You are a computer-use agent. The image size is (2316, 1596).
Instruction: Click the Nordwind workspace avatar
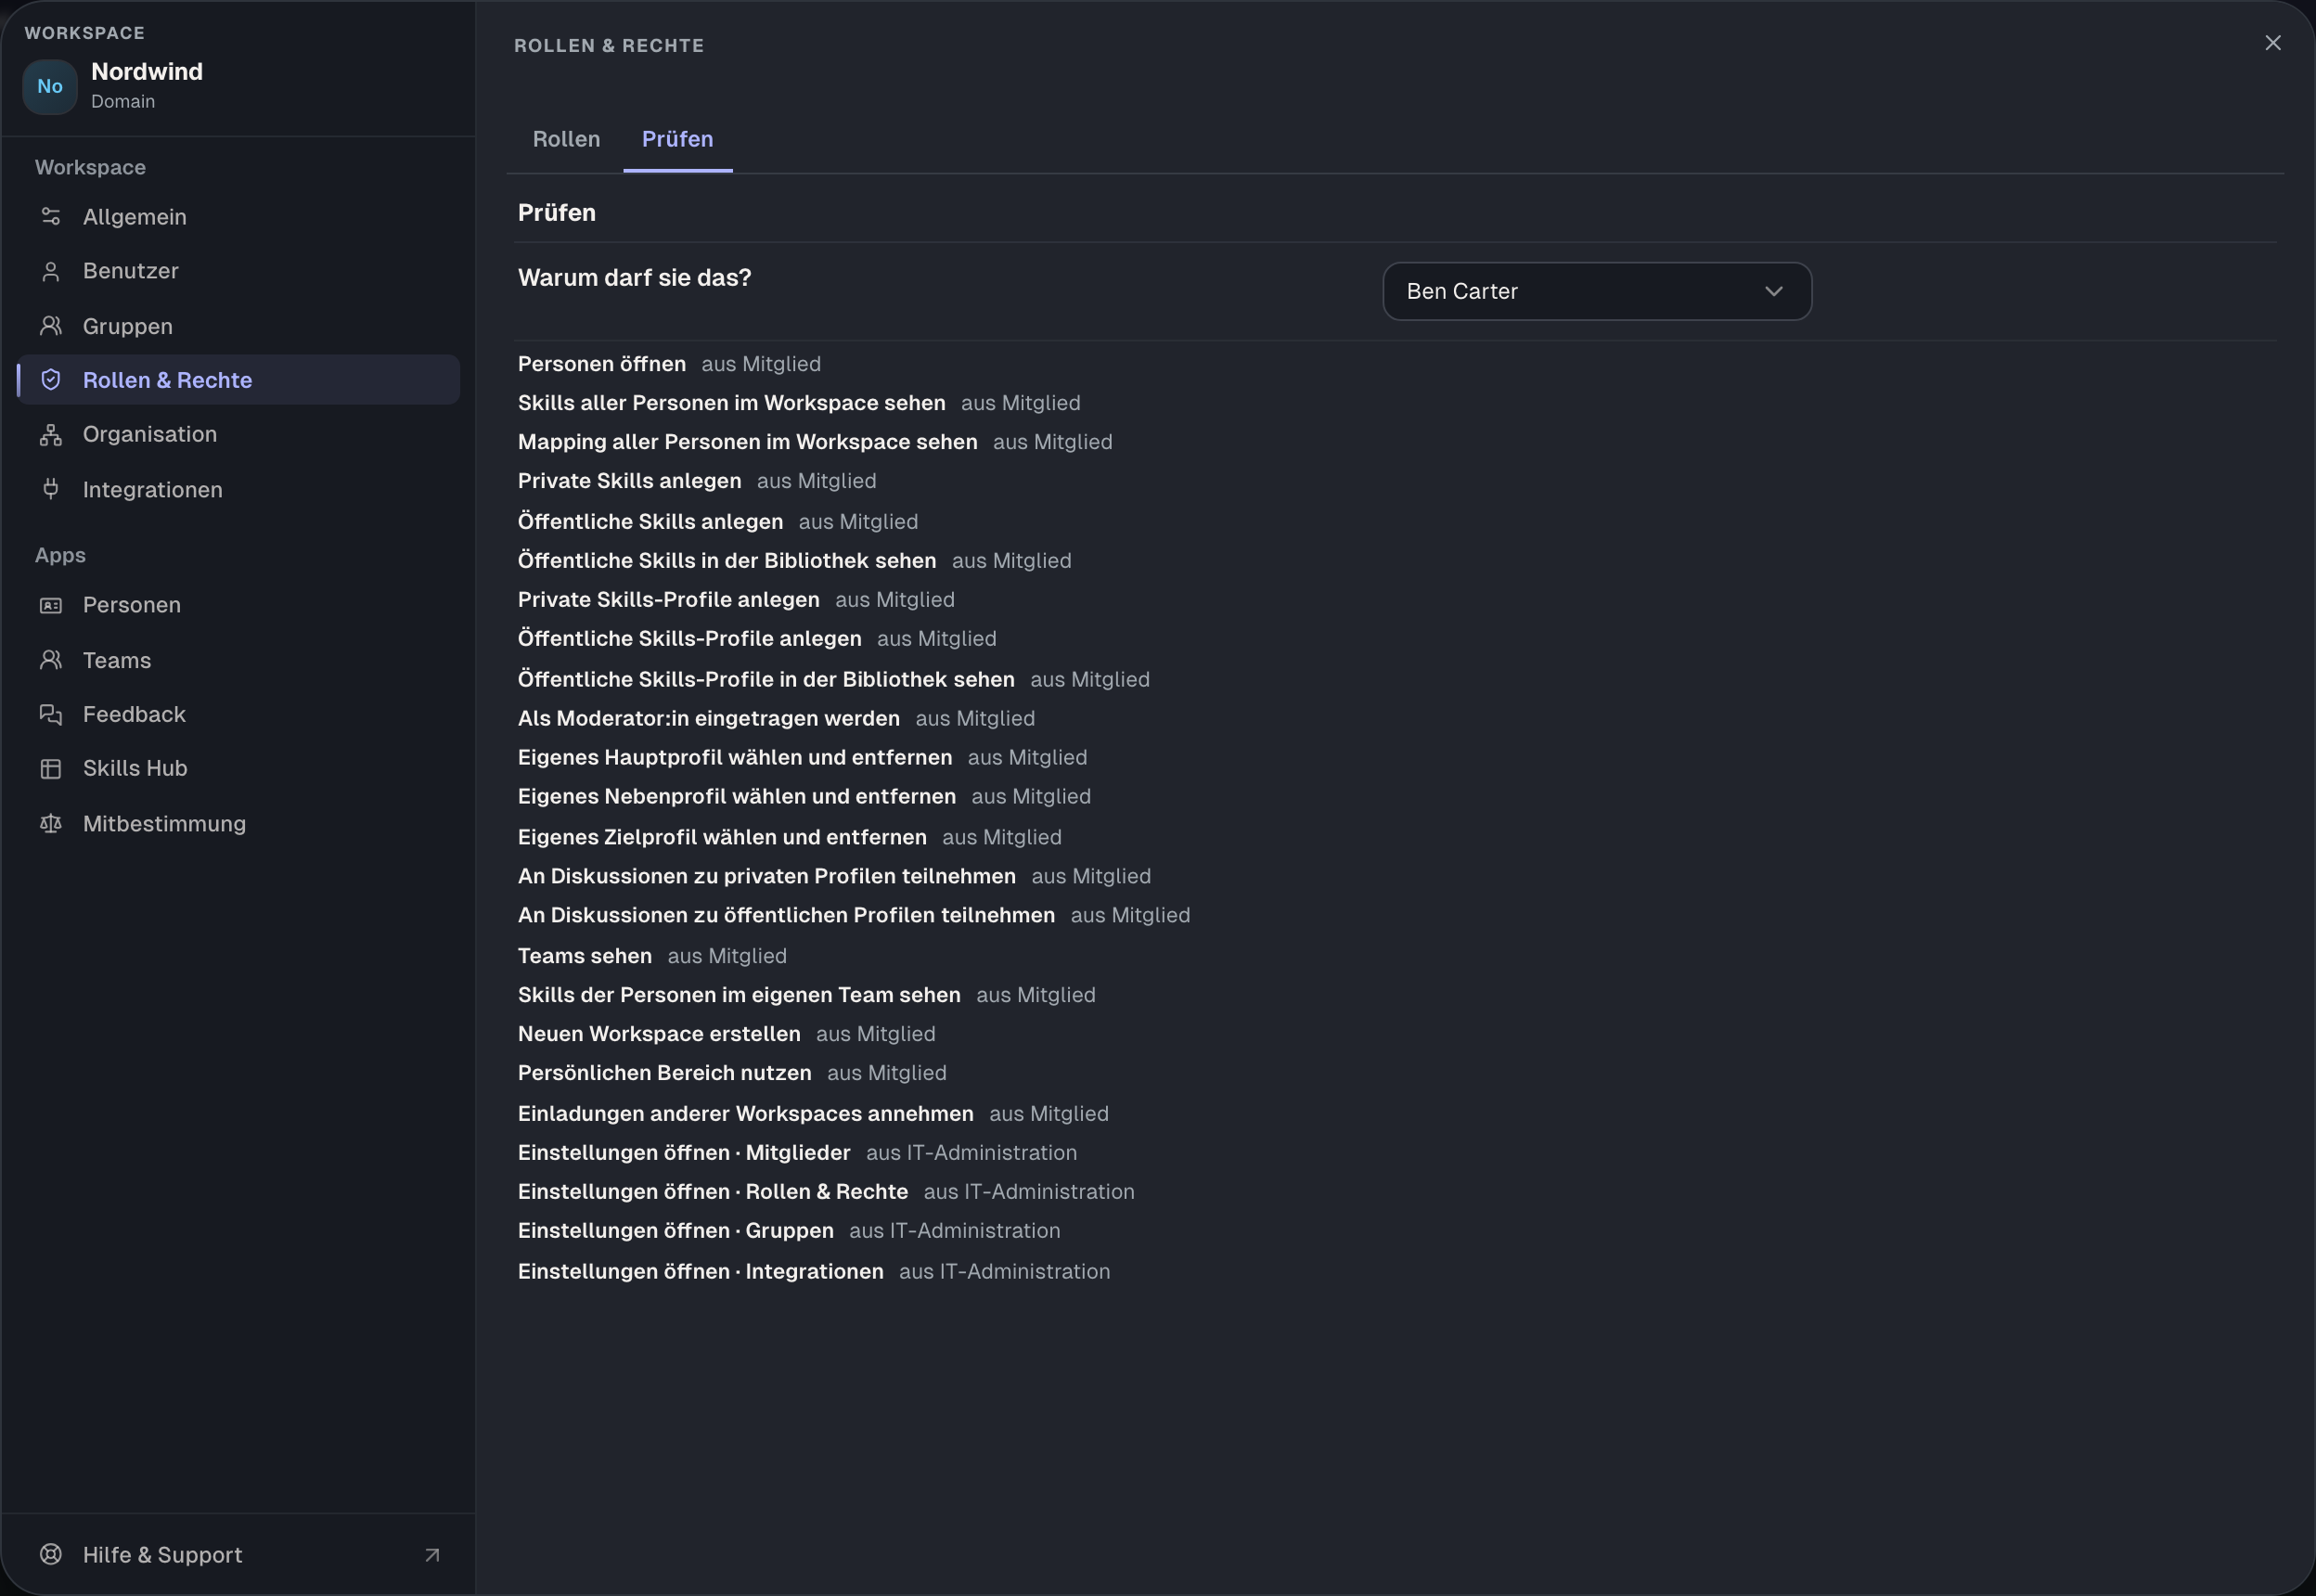(50, 86)
